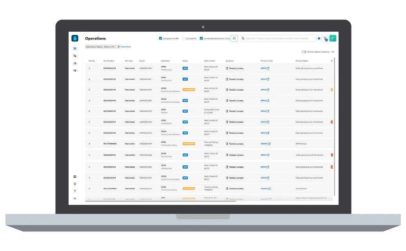The width and height of the screenshot is (406, 251).
Task: Click the barcode scan button beside search
Action: tap(234, 38)
